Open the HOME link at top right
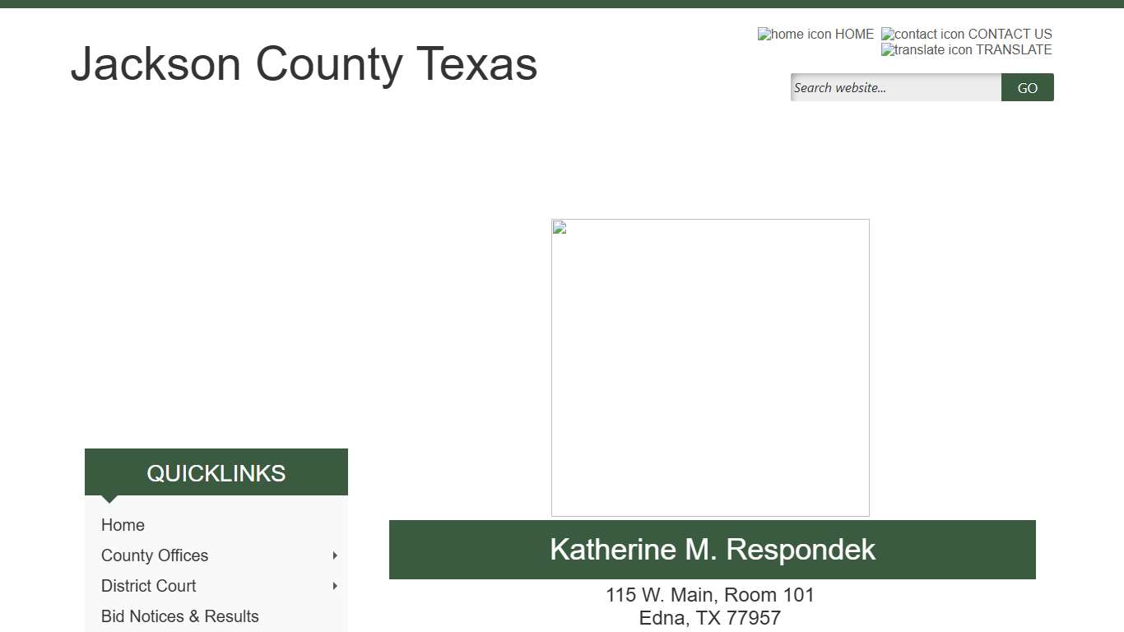The width and height of the screenshot is (1124, 632). [854, 35]
